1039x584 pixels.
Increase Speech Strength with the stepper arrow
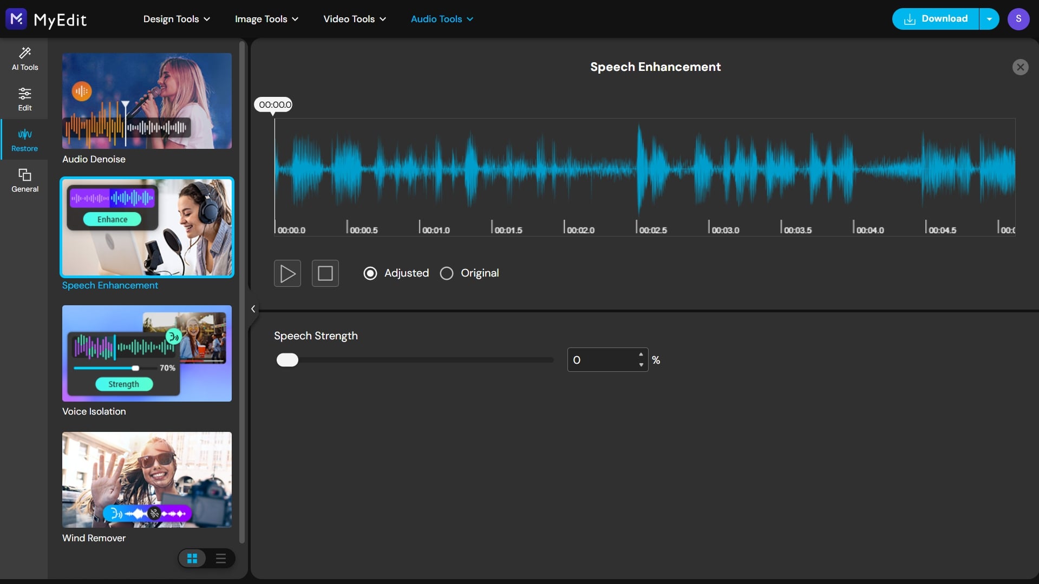641,355
